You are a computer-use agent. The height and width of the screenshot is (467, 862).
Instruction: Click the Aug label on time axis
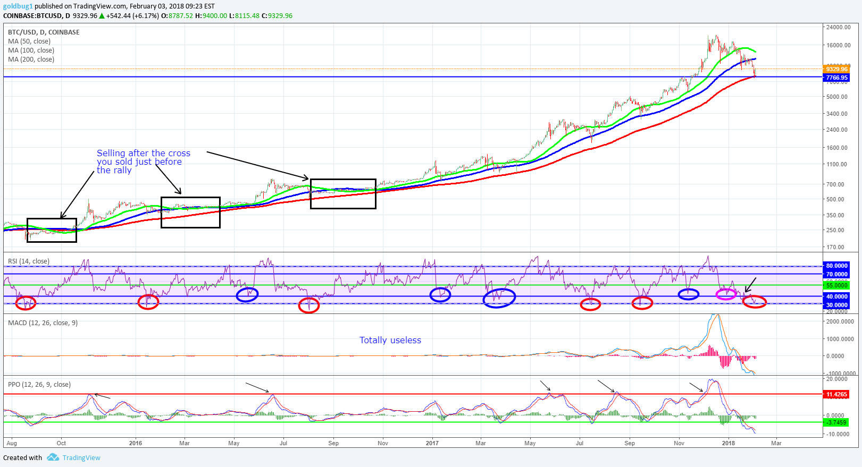(x=12, y=443)
